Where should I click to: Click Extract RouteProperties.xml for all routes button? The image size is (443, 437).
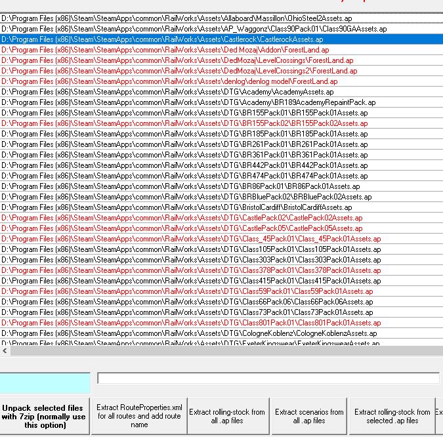pos(139,416)
